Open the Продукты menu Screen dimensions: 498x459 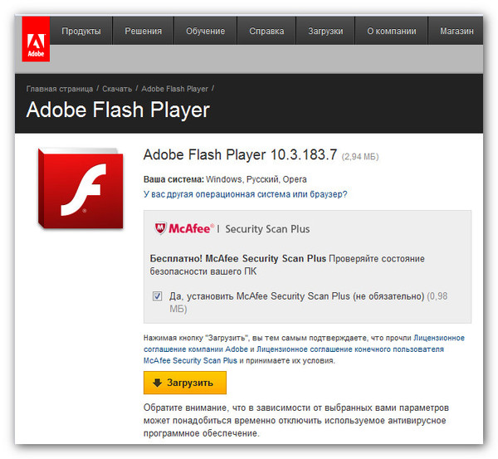[x=81, y=31]
